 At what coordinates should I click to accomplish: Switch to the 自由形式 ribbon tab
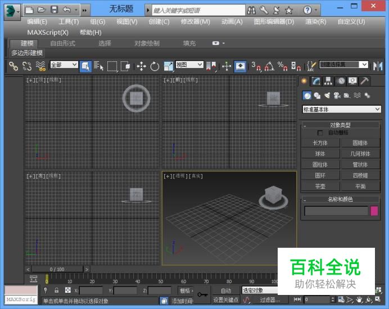(x=62, y=43)
